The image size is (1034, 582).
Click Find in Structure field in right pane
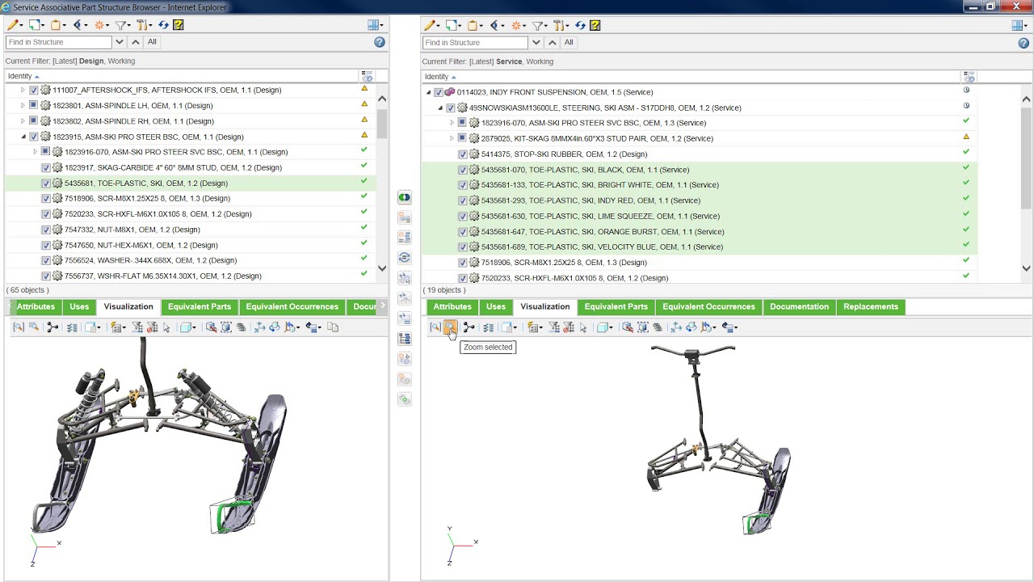[476, 42]
